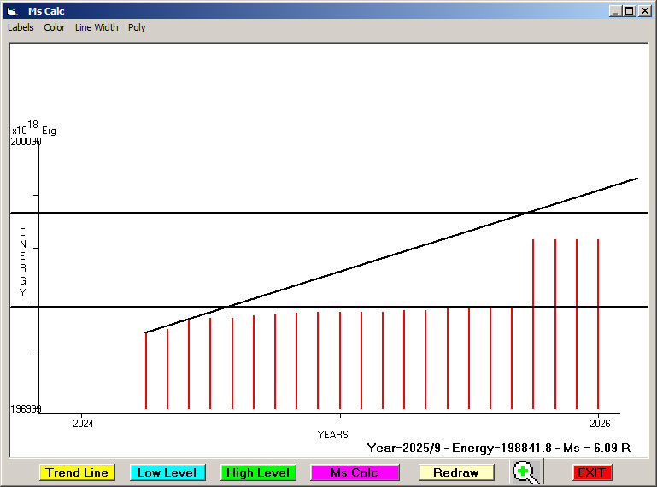Image resolution: width=657 pixels, height=487 pixels.
Task: Minimize the Ms Calc window
Action: (x=615, y=11)
